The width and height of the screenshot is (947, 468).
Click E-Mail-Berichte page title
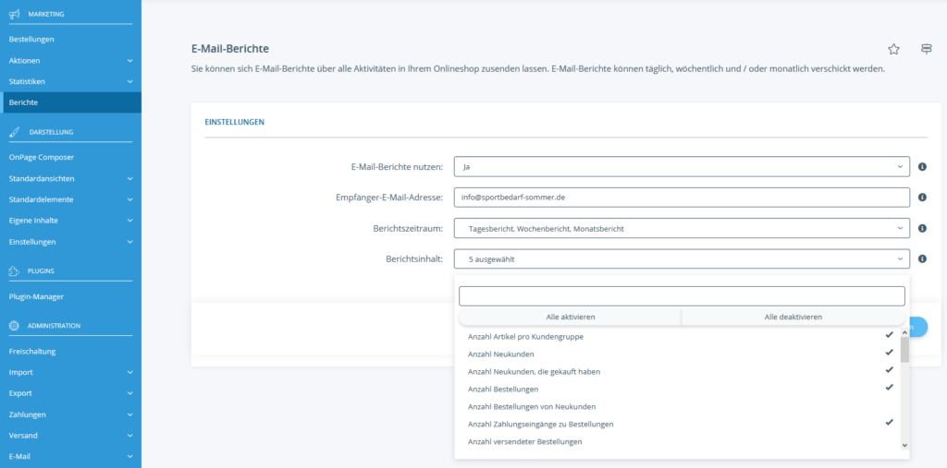click(x=230, y=48)
